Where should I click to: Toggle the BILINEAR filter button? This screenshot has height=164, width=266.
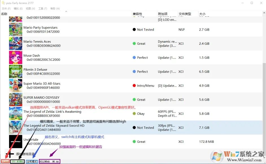point(45,161)
